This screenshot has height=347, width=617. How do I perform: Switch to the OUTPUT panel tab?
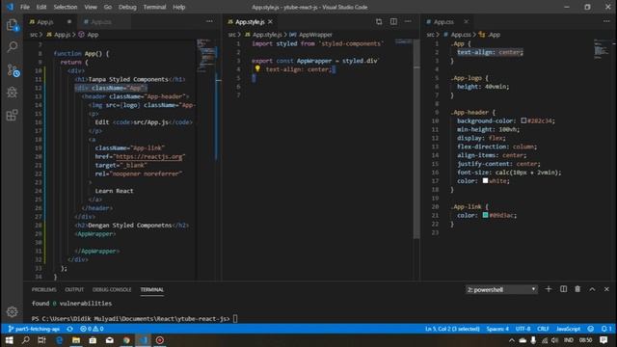pyautogui.click(x=74, y=289)
